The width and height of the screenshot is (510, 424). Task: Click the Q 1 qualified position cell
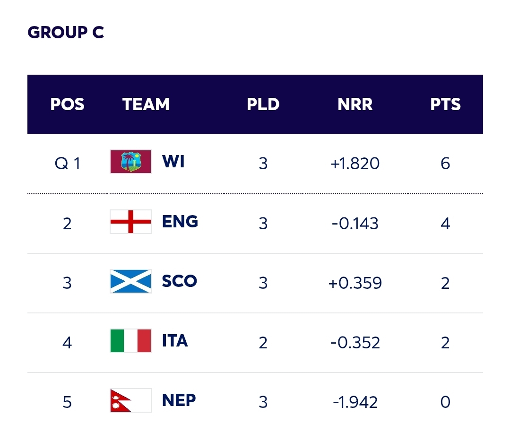[x=67, y=164]
